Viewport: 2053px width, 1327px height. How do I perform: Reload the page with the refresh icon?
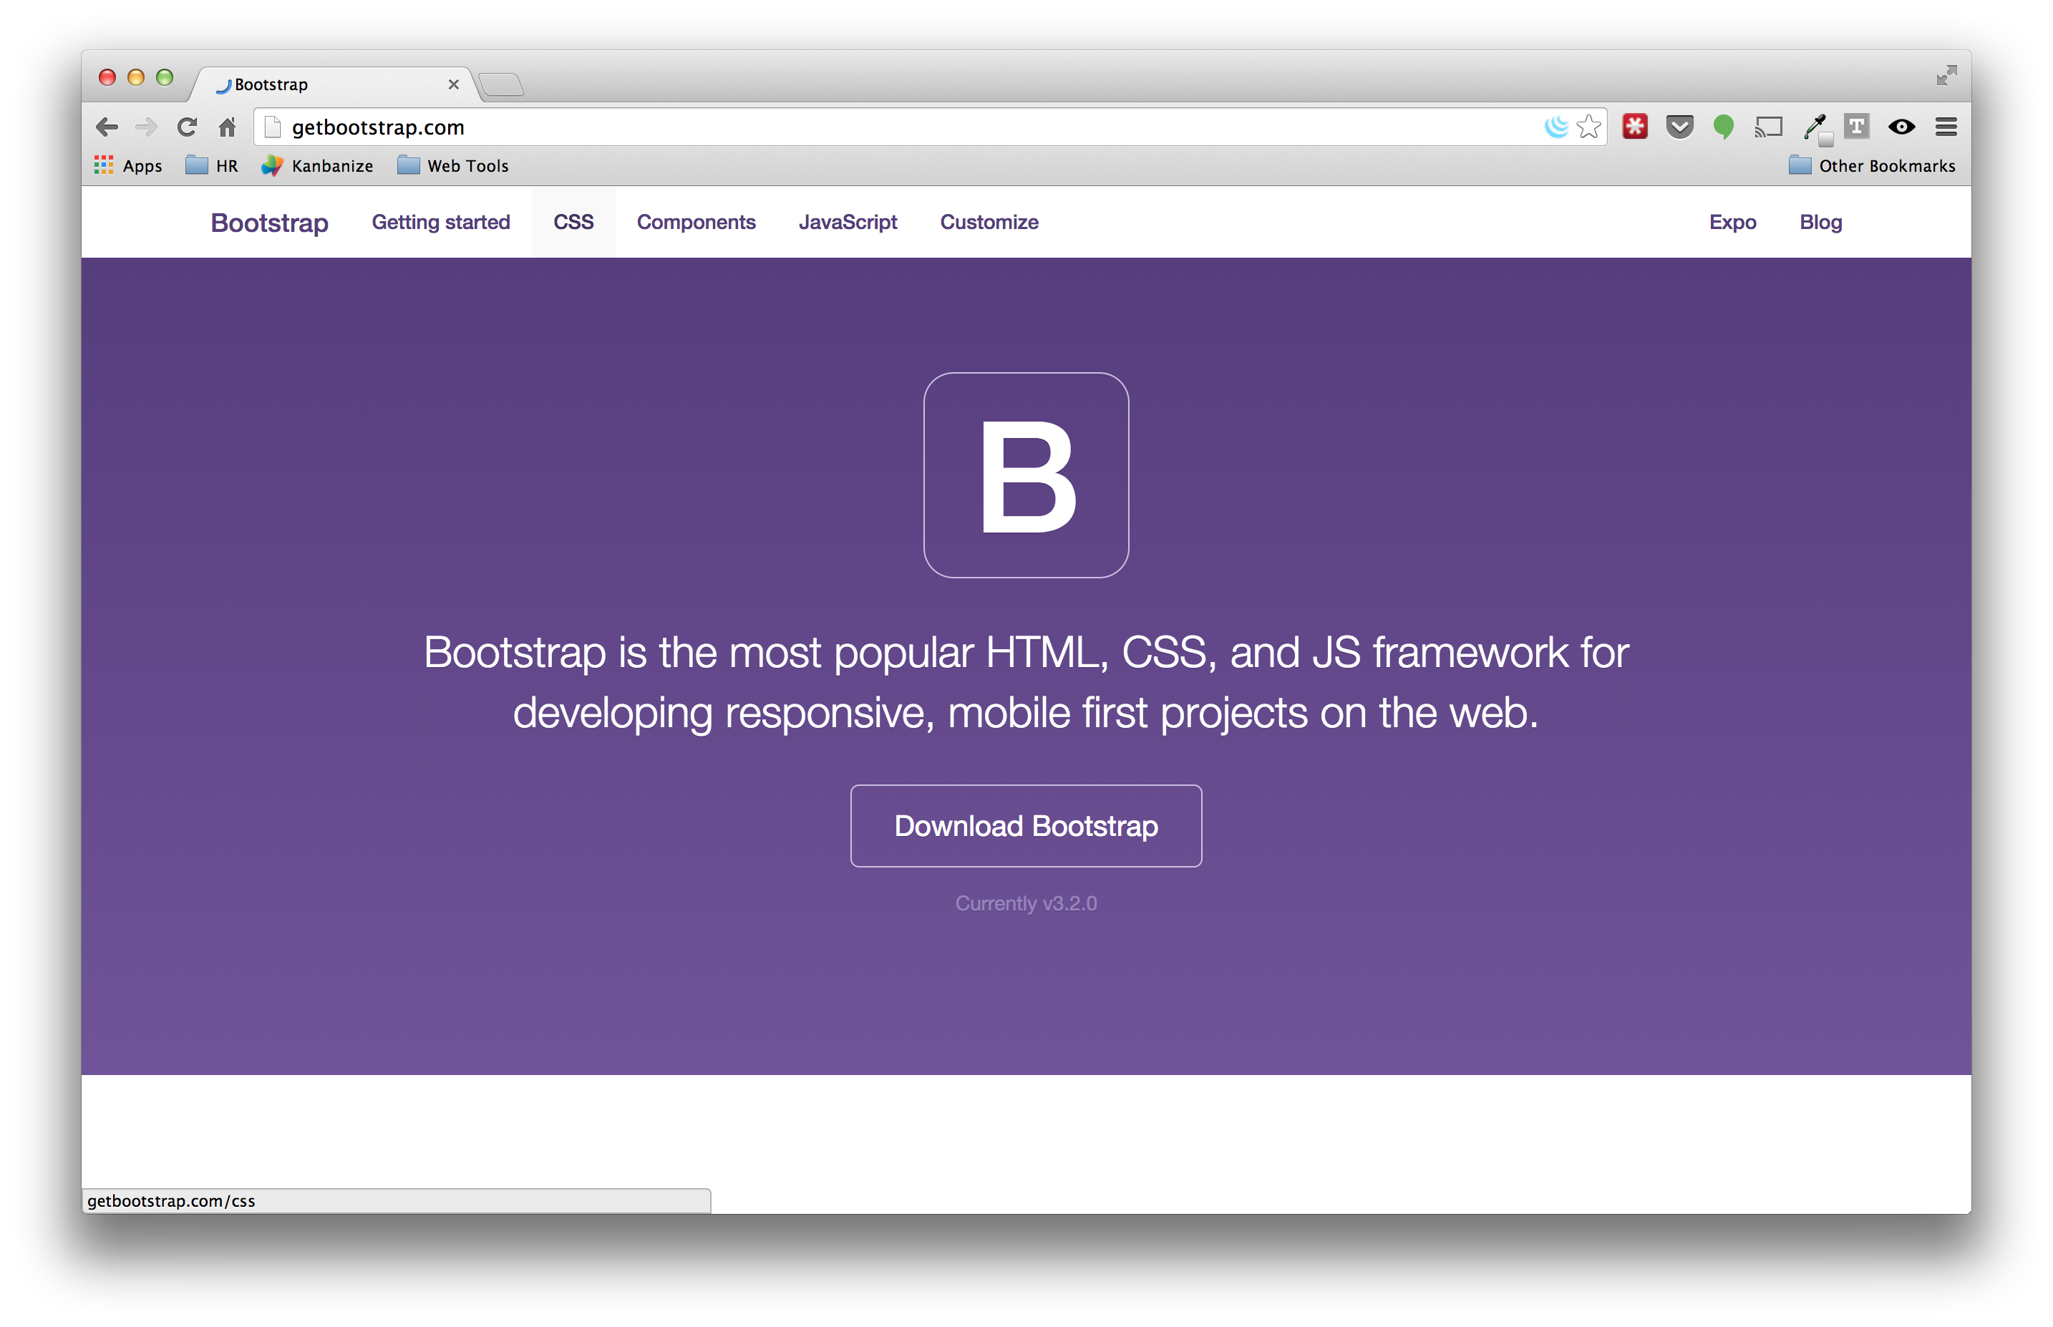point(187,127)
